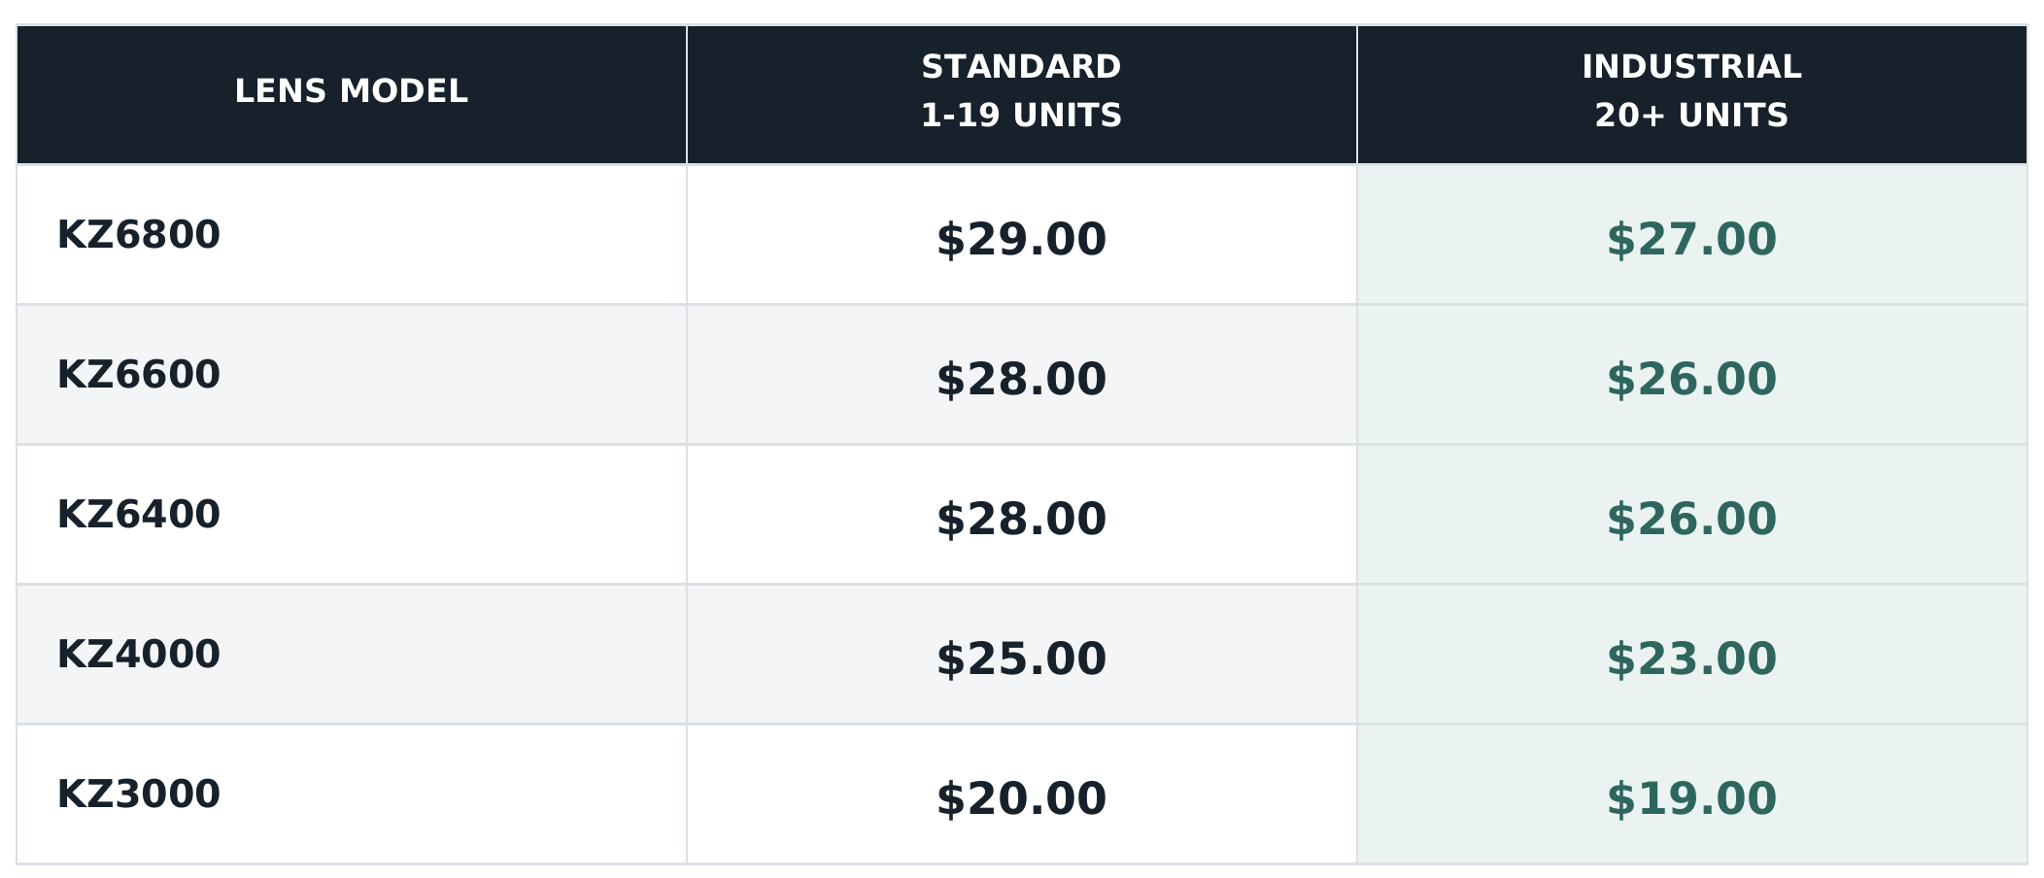Click KZ6400 standard price $28.00

coord(1022,519)
